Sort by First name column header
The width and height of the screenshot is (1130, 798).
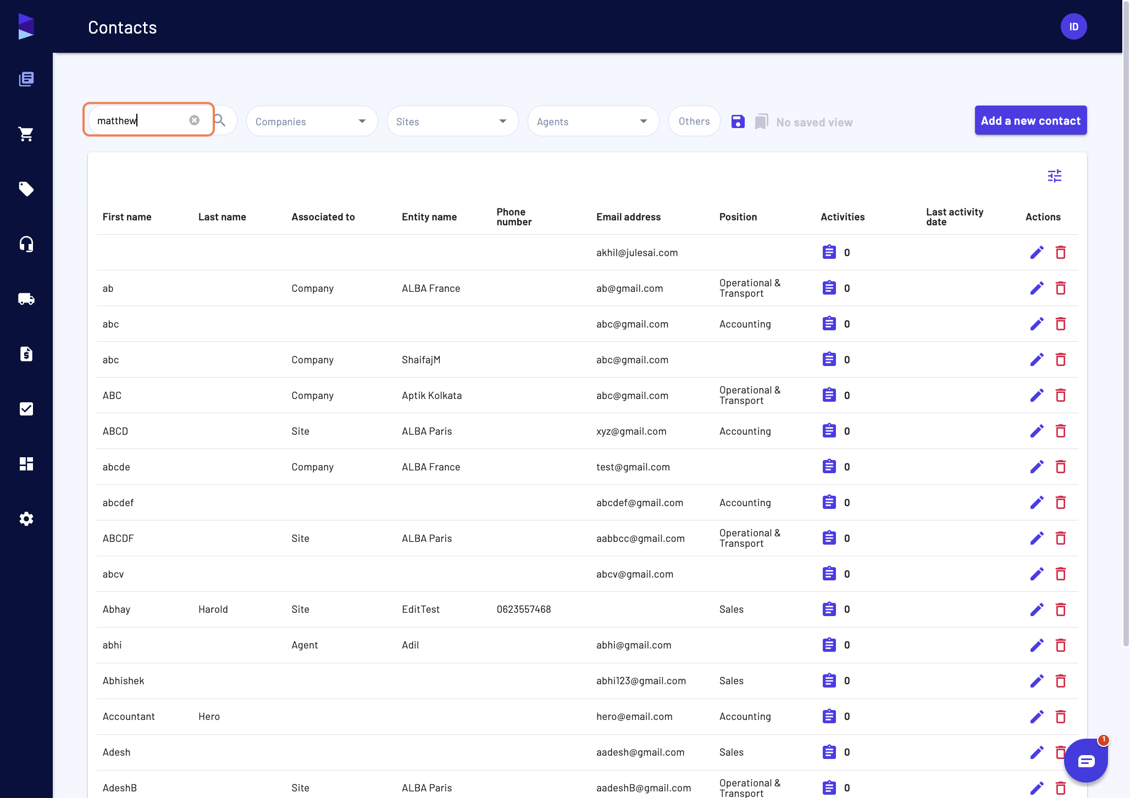click(x=127, y=217)
